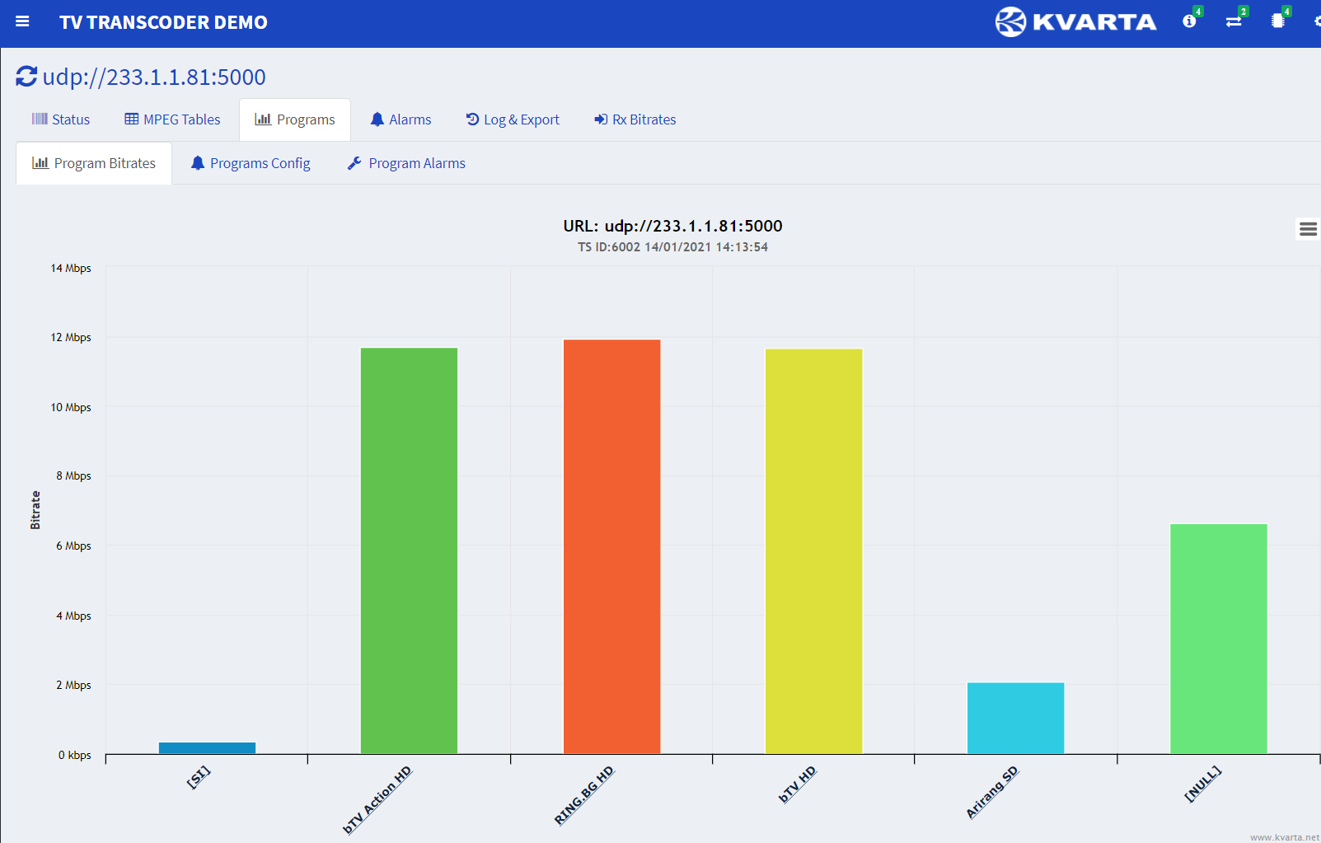Click the www.kvarta.net credit link
Image resolution: width=1321 pixels, height=843 pixels.
tap(1284, 837)
